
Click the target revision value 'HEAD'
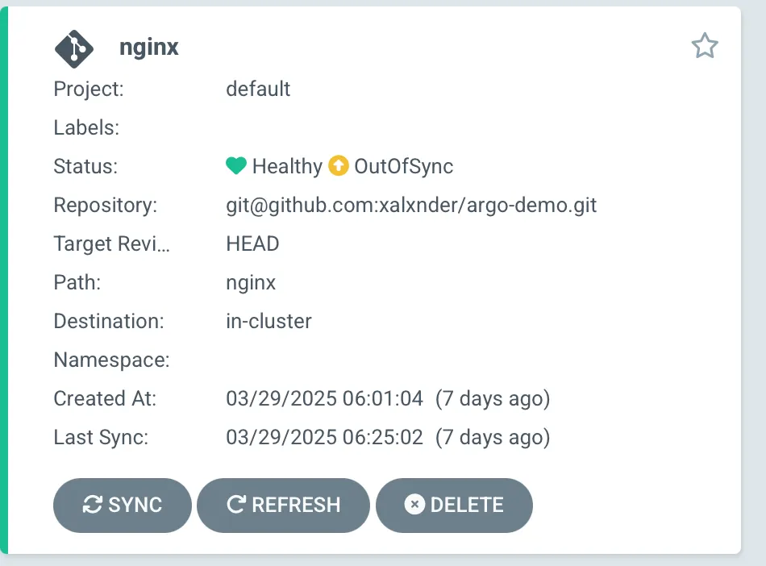tap(252, 243)
